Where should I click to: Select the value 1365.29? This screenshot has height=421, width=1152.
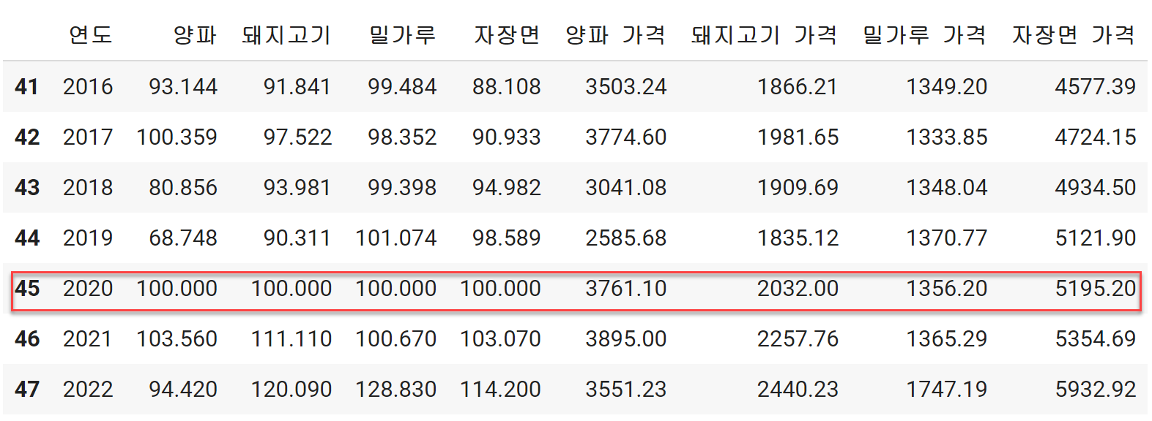(947, 339)
